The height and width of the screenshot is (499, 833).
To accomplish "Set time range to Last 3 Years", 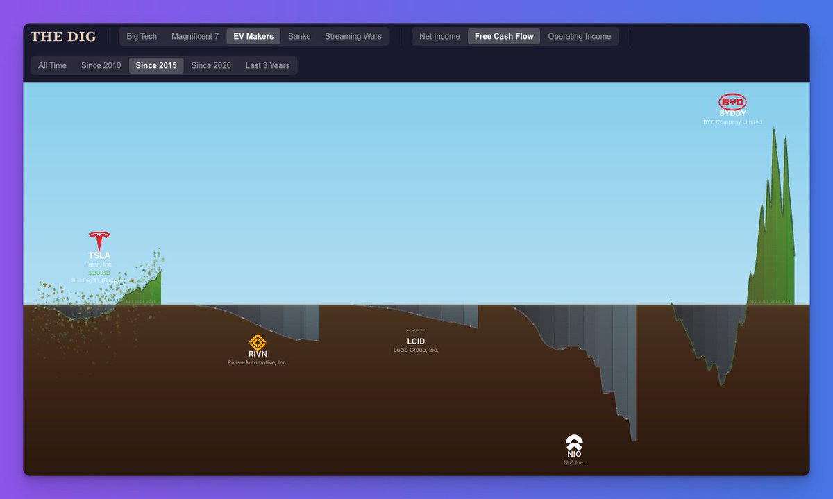I will [267, 65].
